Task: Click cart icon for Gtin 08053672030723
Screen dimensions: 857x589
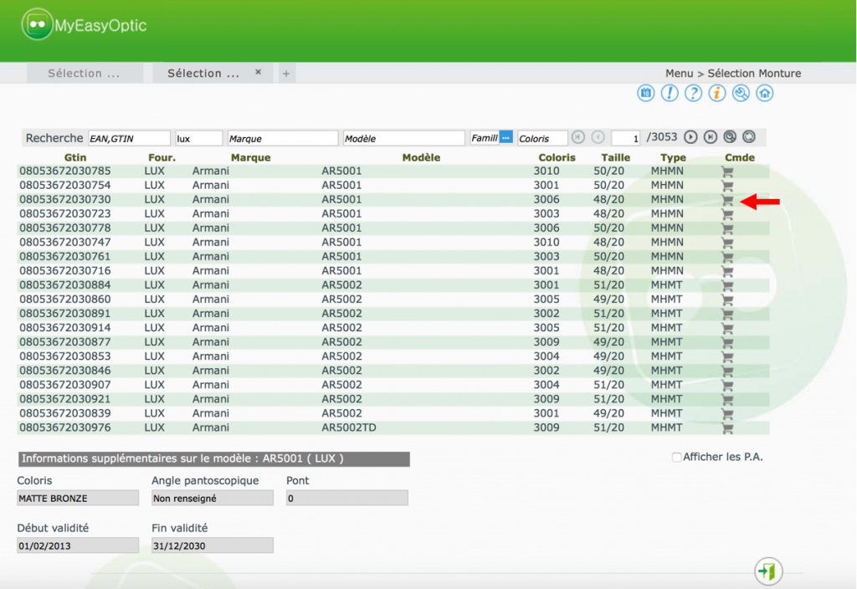Action: click(727, 213)
